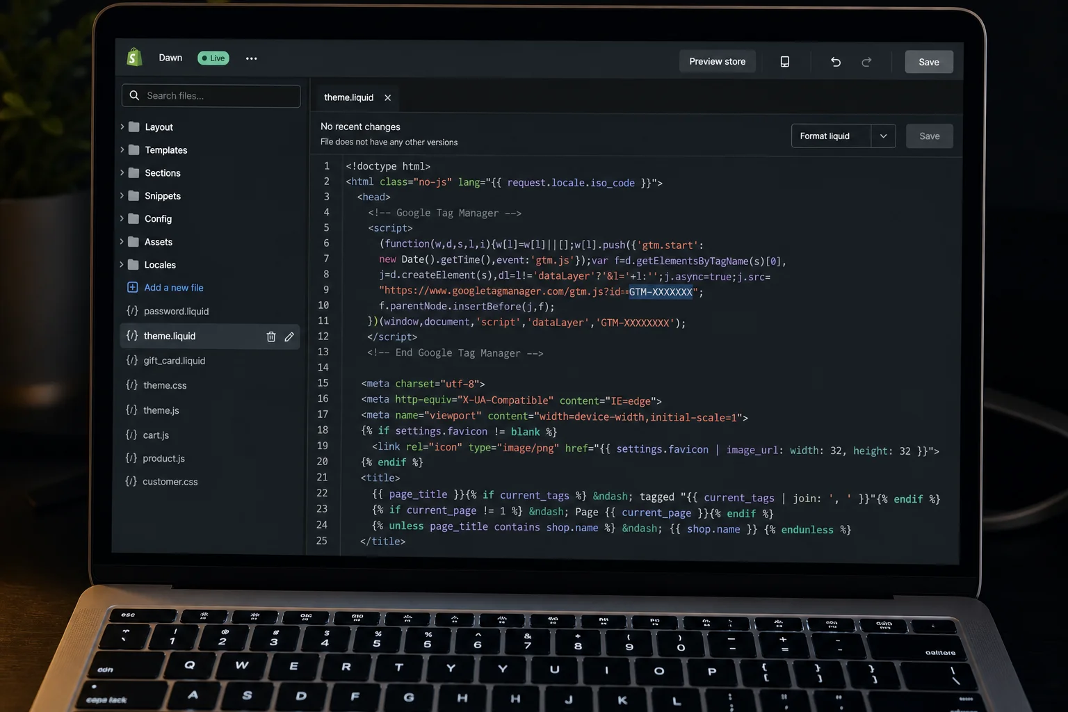Click the Layout folder icon
Screen dimensions: 1068x712
coord(134,127)
